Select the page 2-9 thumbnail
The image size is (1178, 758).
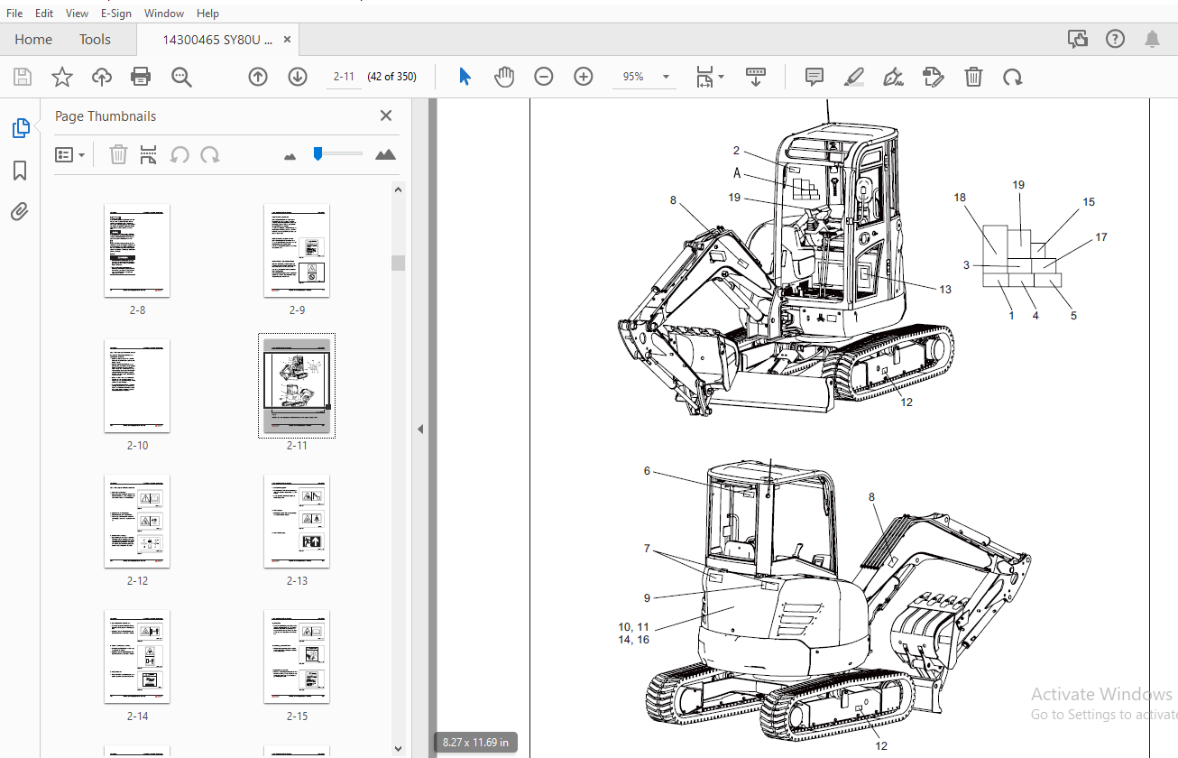(297, 251)
